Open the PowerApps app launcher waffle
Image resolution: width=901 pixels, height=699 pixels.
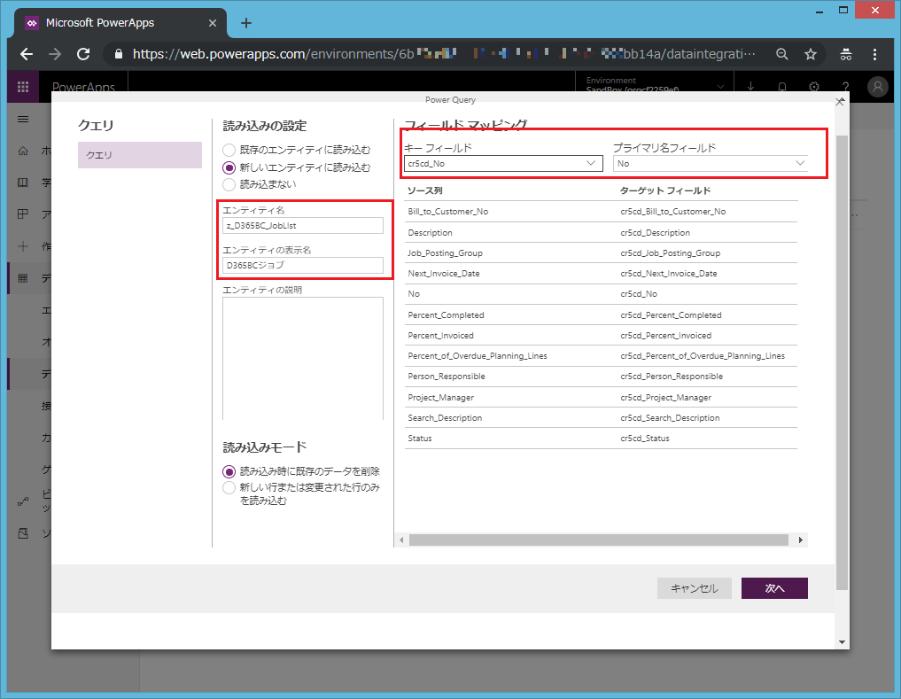(23, 87)
